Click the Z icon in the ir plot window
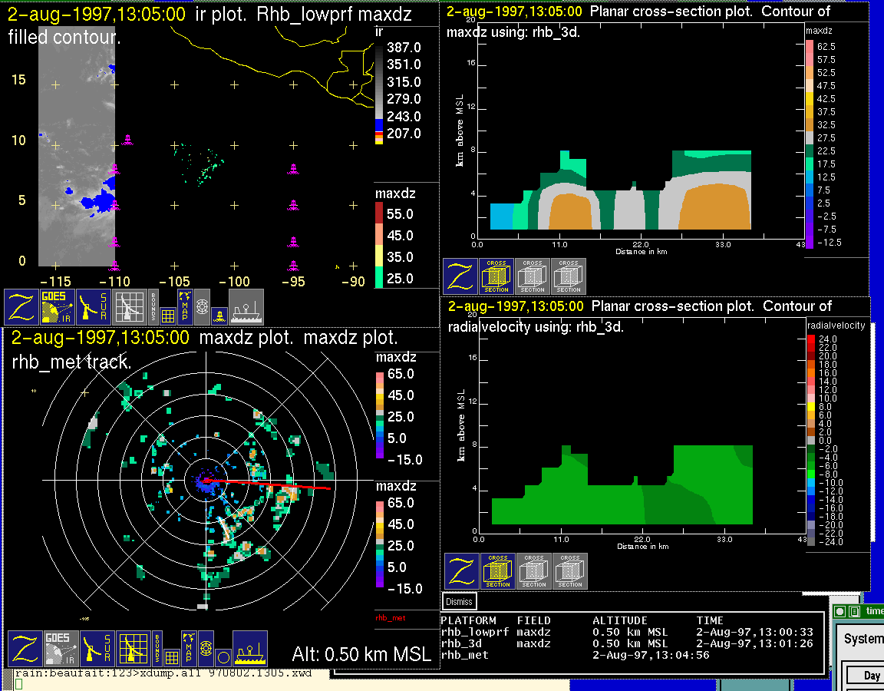The image size is (884, 691). click(x=21, y=307)
